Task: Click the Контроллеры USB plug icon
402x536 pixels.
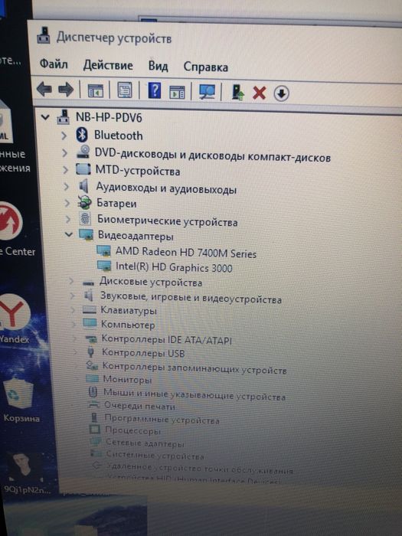Action: coord(90,351)
